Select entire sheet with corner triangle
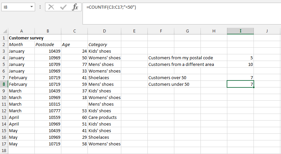281x154 pixels. click(4, 31)
